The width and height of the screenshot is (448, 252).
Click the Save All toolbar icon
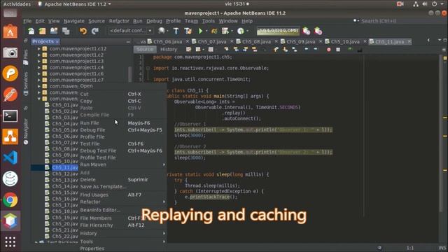66,31
